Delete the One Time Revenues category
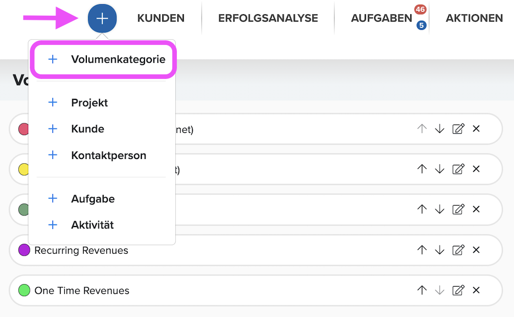 click(476, 290)
